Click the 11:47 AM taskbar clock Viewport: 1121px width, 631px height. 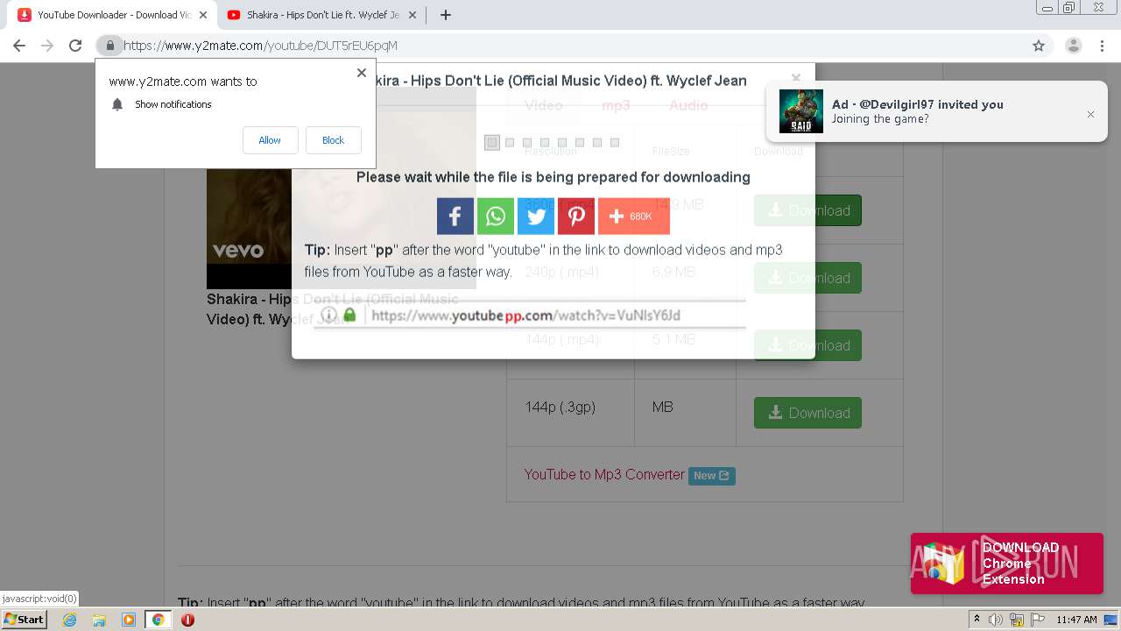(x=1076, y=620)
